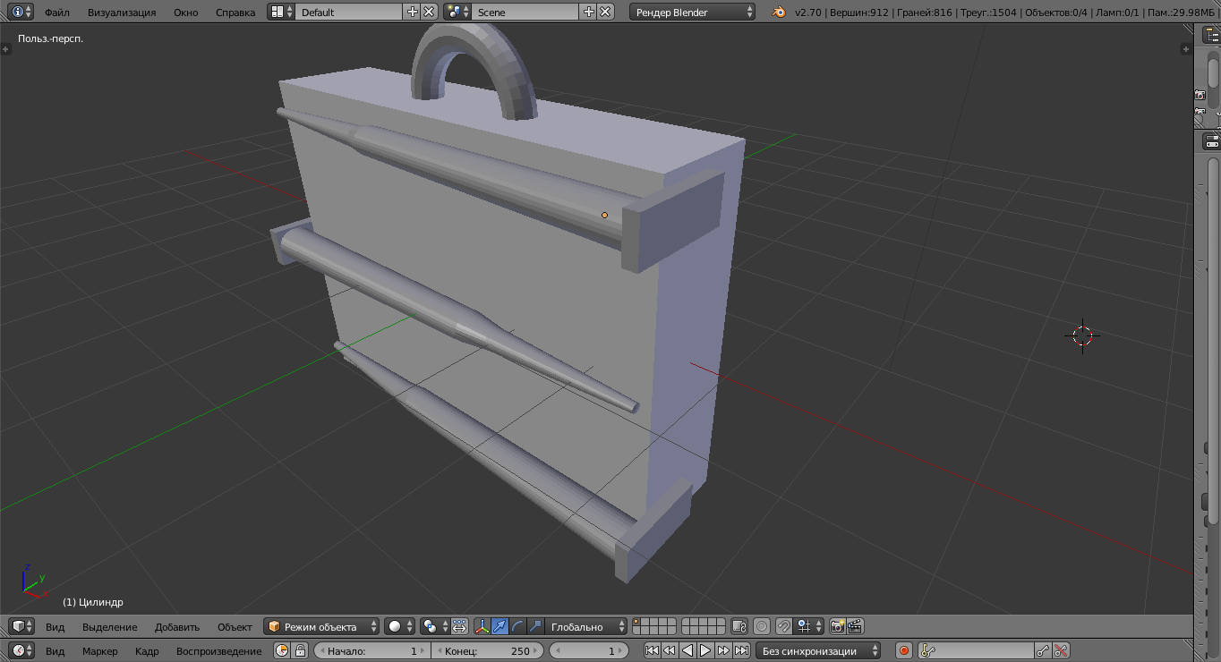This screenshot has height=662, width=1221.
Task: Click the translate manipulator arrow icon
Action: tap(499, 627)
